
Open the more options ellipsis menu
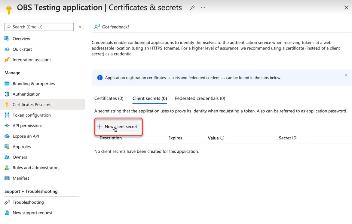pyautogui.click(x=203, y=7)
